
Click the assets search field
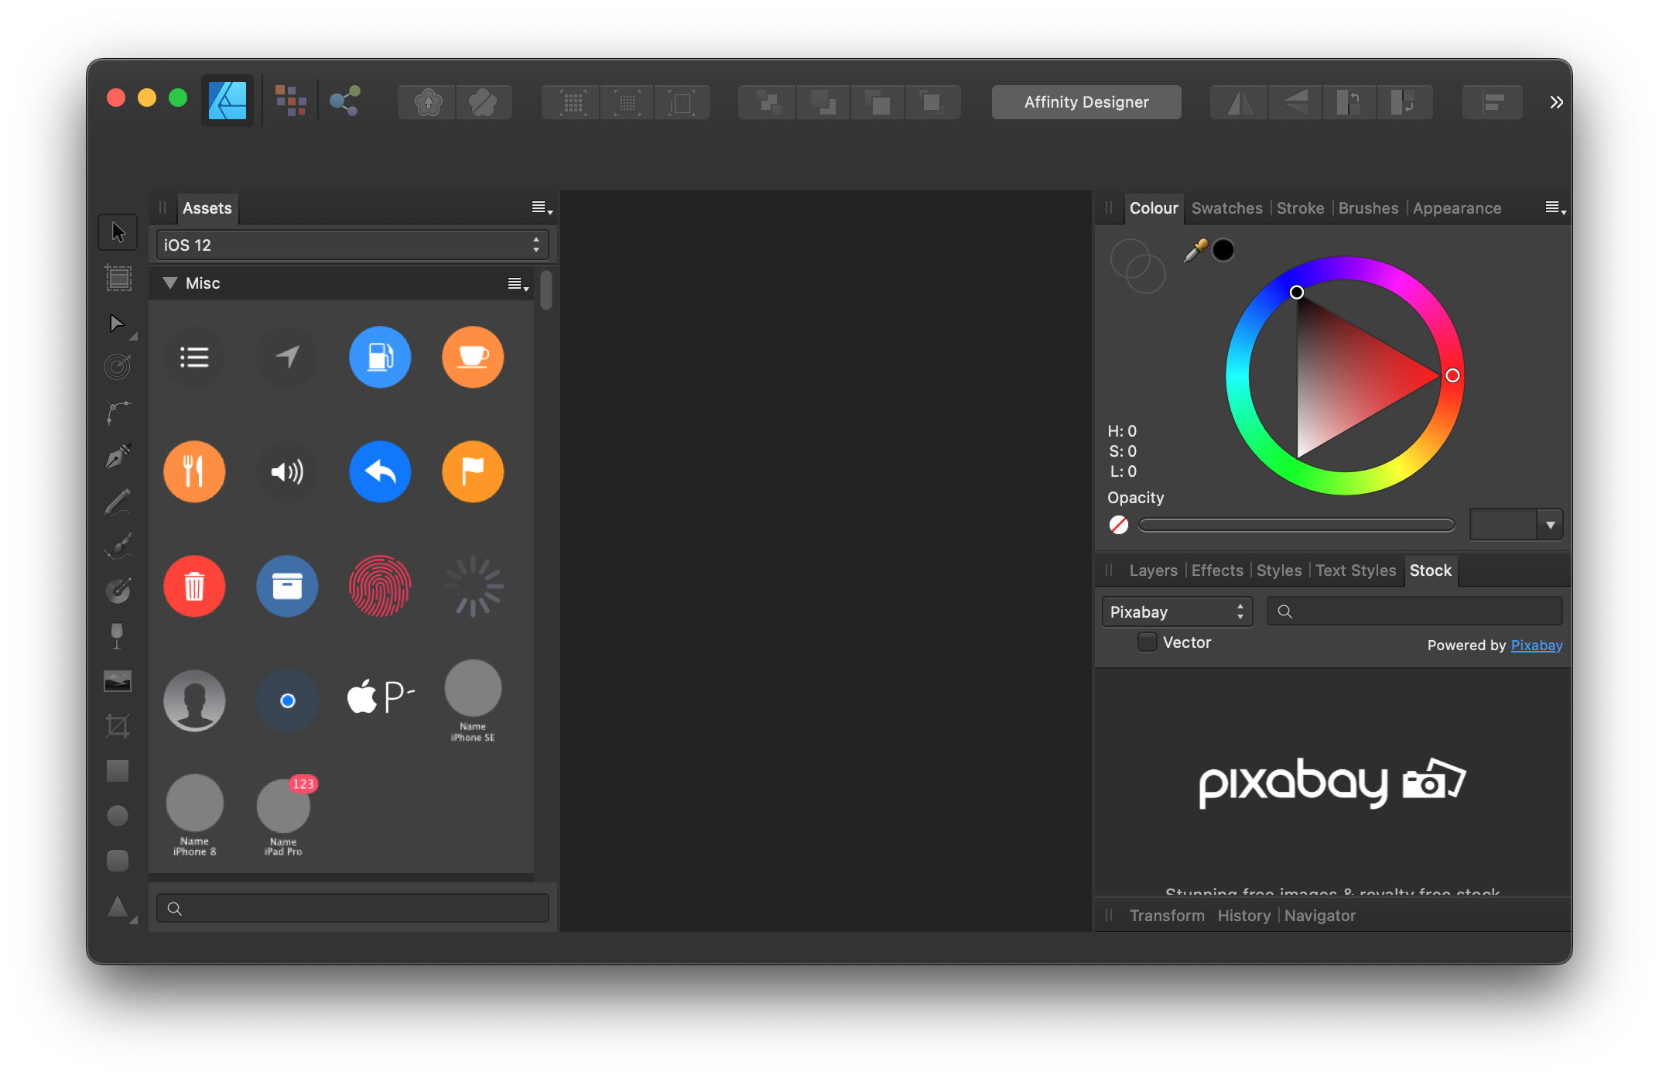pos(352,908)
